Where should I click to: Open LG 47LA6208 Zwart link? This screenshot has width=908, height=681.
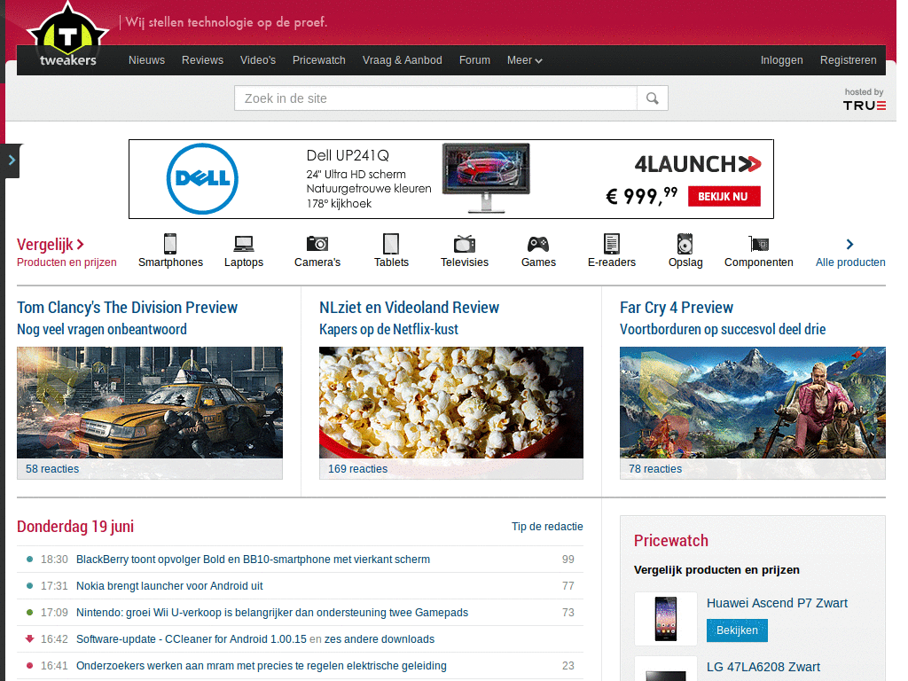pos(763,667)
